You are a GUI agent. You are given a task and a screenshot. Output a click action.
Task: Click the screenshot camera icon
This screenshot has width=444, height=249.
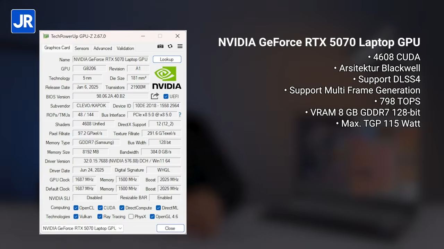point(160,46)
